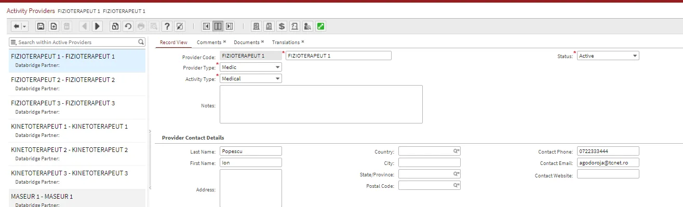Click the dollar sign icon
The height and width of the screenshot is (207, 683).
[x=282, y=26]
